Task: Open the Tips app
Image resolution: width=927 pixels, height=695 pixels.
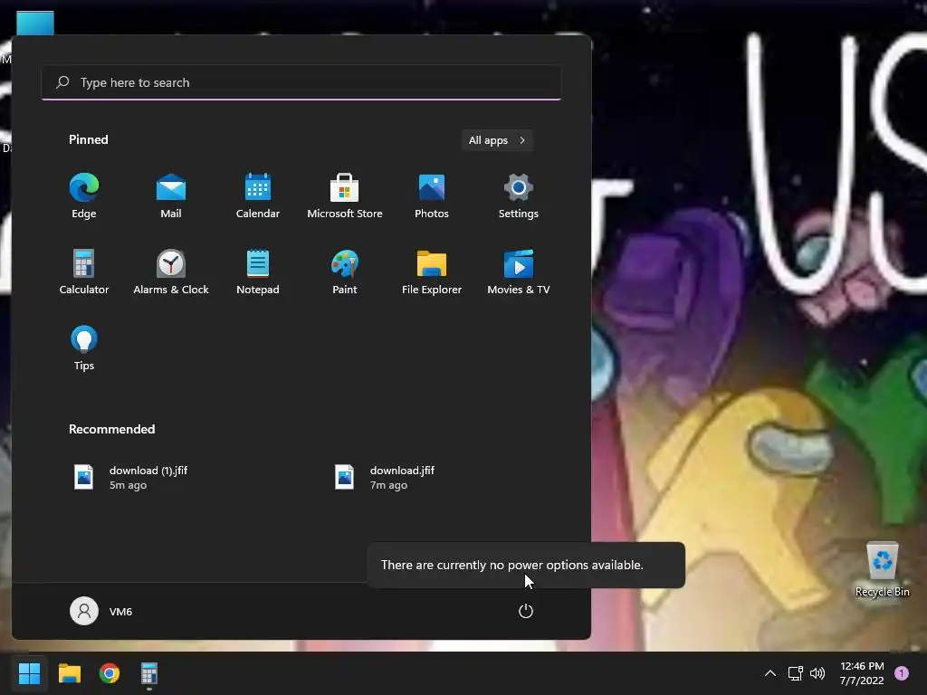Action: 84,348
